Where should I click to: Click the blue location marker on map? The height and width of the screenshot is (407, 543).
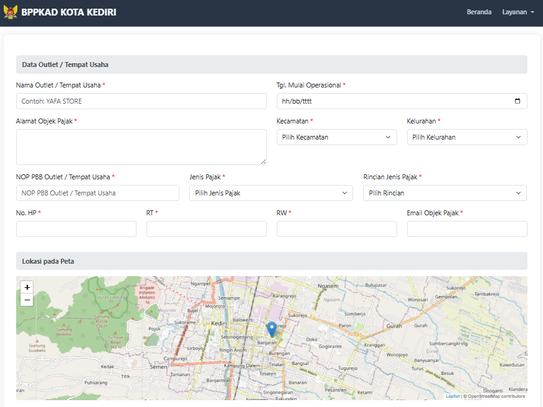[x=271, y=329]
